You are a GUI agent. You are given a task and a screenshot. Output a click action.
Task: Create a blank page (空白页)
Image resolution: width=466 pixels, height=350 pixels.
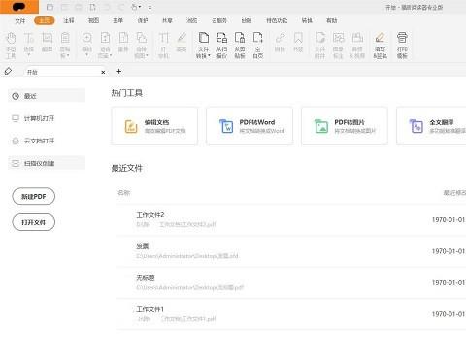coord(258,46)
